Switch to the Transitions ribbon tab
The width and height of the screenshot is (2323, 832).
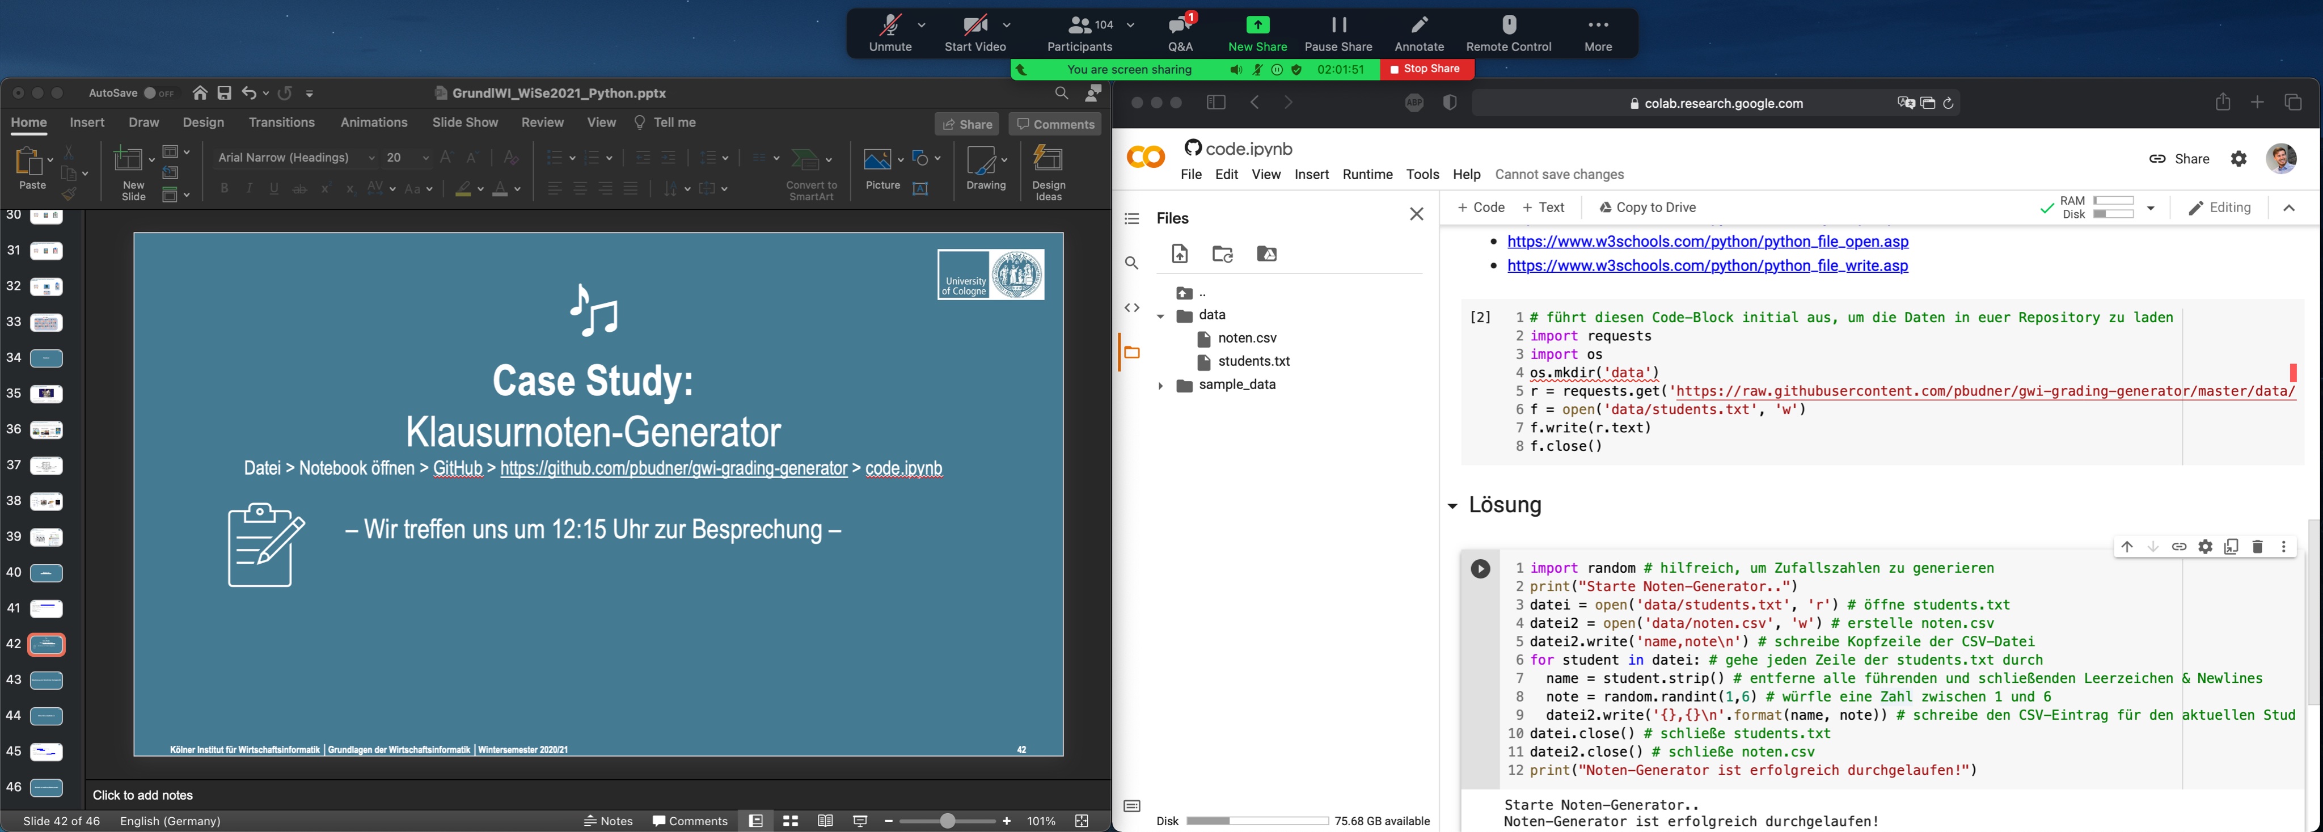[x=281, y=123]
